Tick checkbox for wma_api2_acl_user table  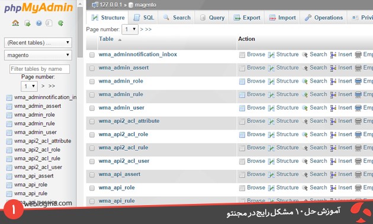[x=92, y=162]
